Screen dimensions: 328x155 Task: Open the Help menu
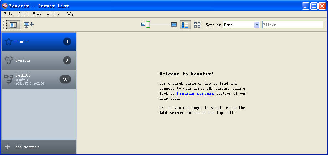click(x=70, y=14)
